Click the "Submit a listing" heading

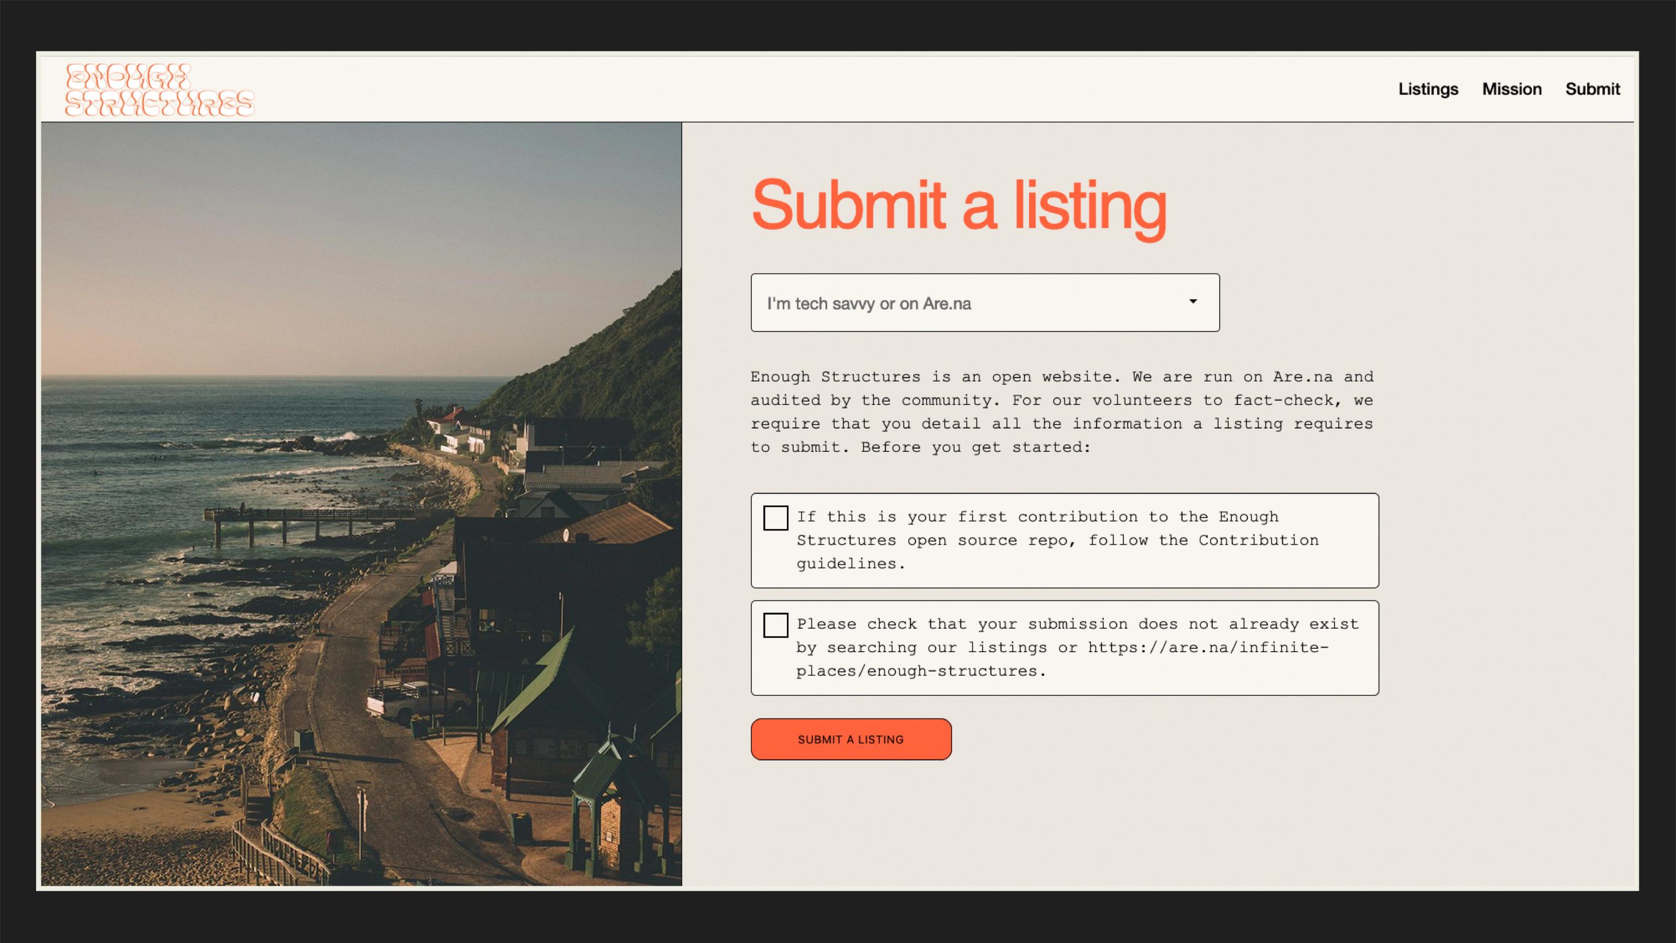point(959,206)
